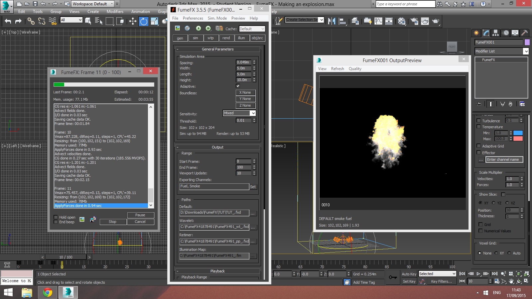
Task: Activate the Select Object tool
Action: (88, 21)
